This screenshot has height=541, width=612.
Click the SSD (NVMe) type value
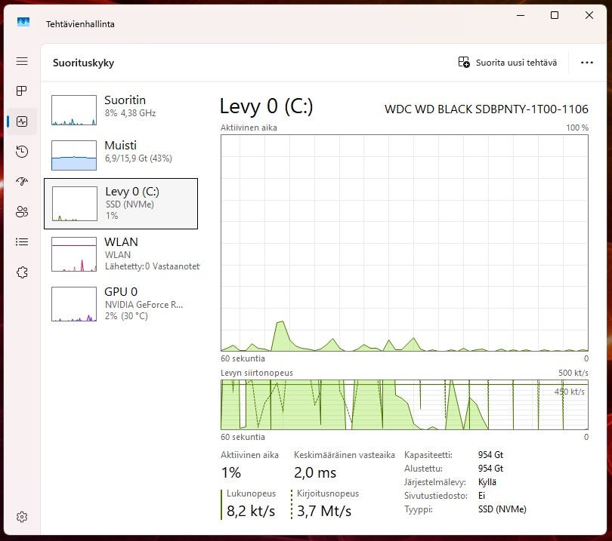click(x=502, y=509)
